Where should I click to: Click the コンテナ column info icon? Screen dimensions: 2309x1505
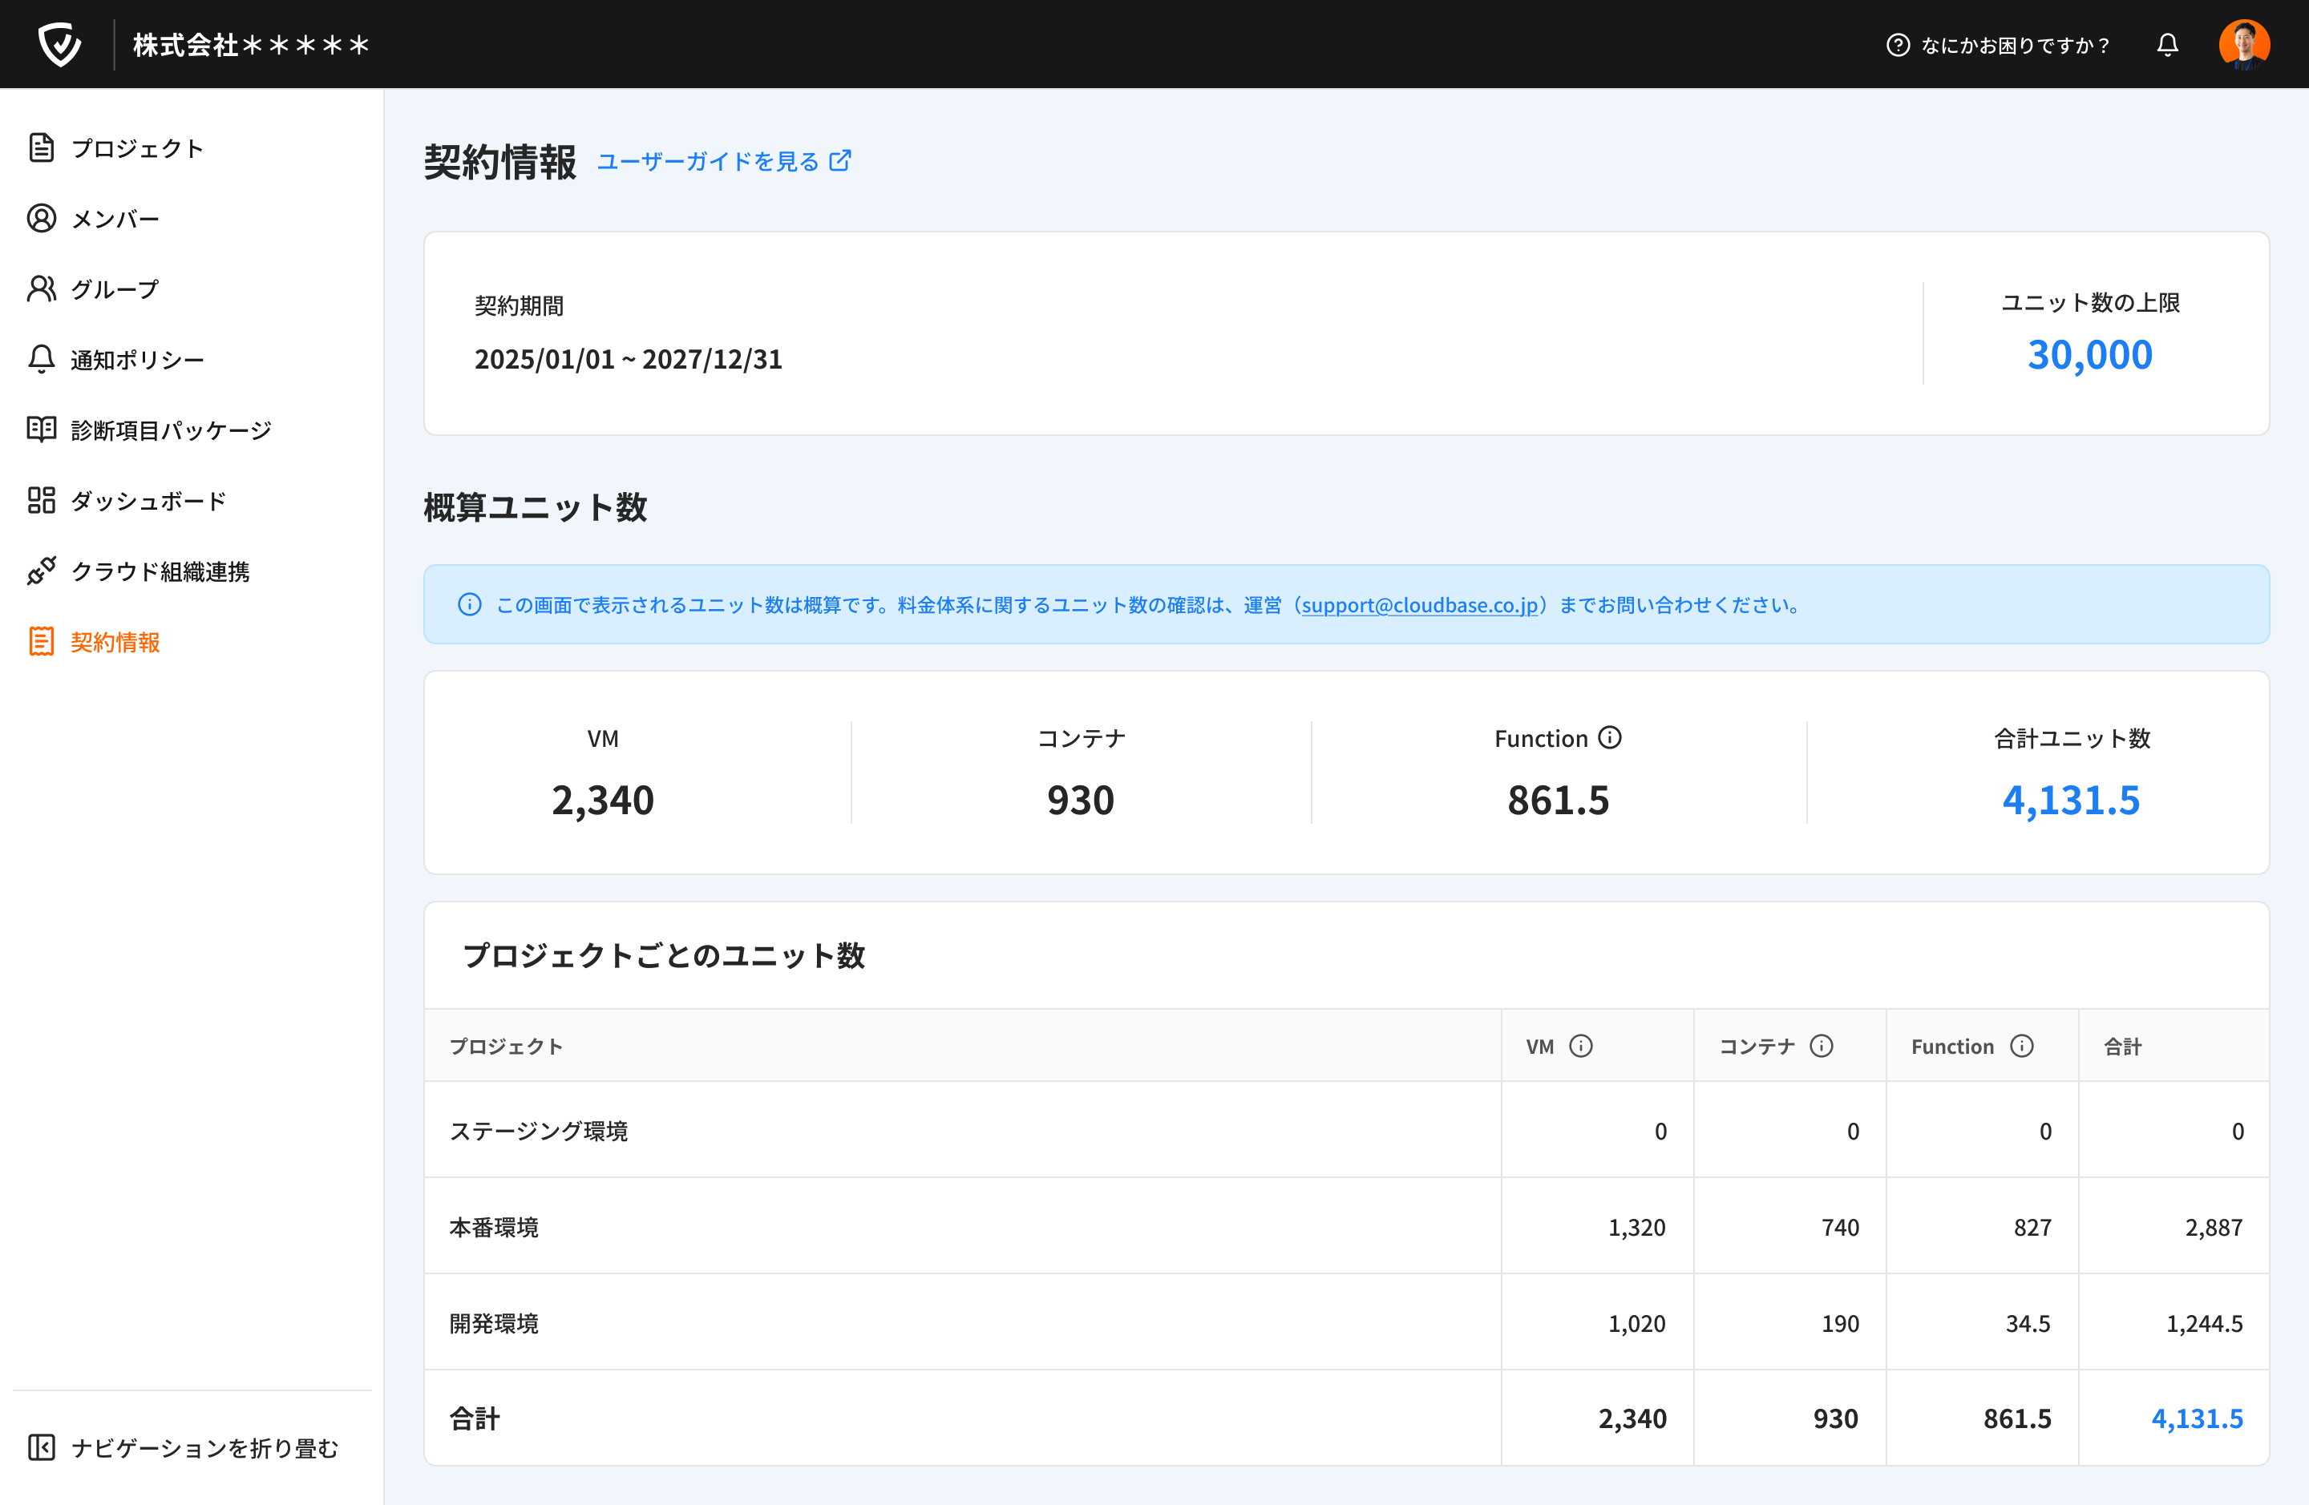point(1821,1045)
